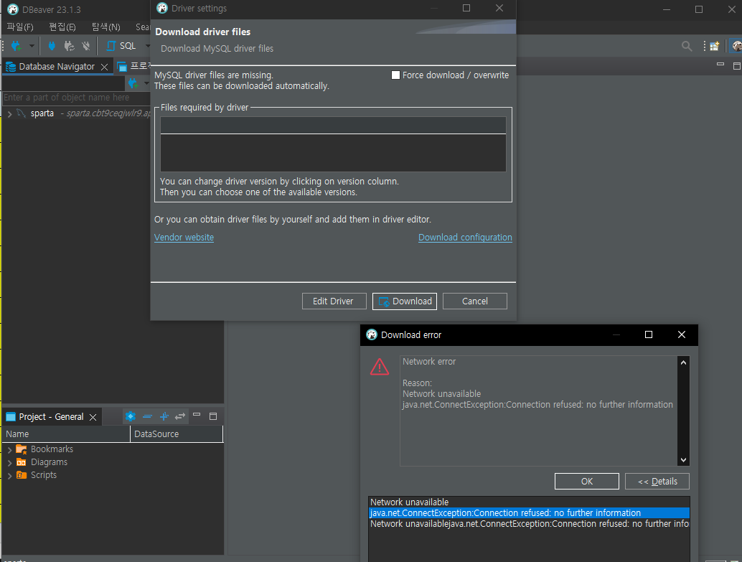Viewport: 742px width, 562px height.
Task: Click the toolbar three-dot overflow icon
Action: pyautogui.click(x=704, y=46)
